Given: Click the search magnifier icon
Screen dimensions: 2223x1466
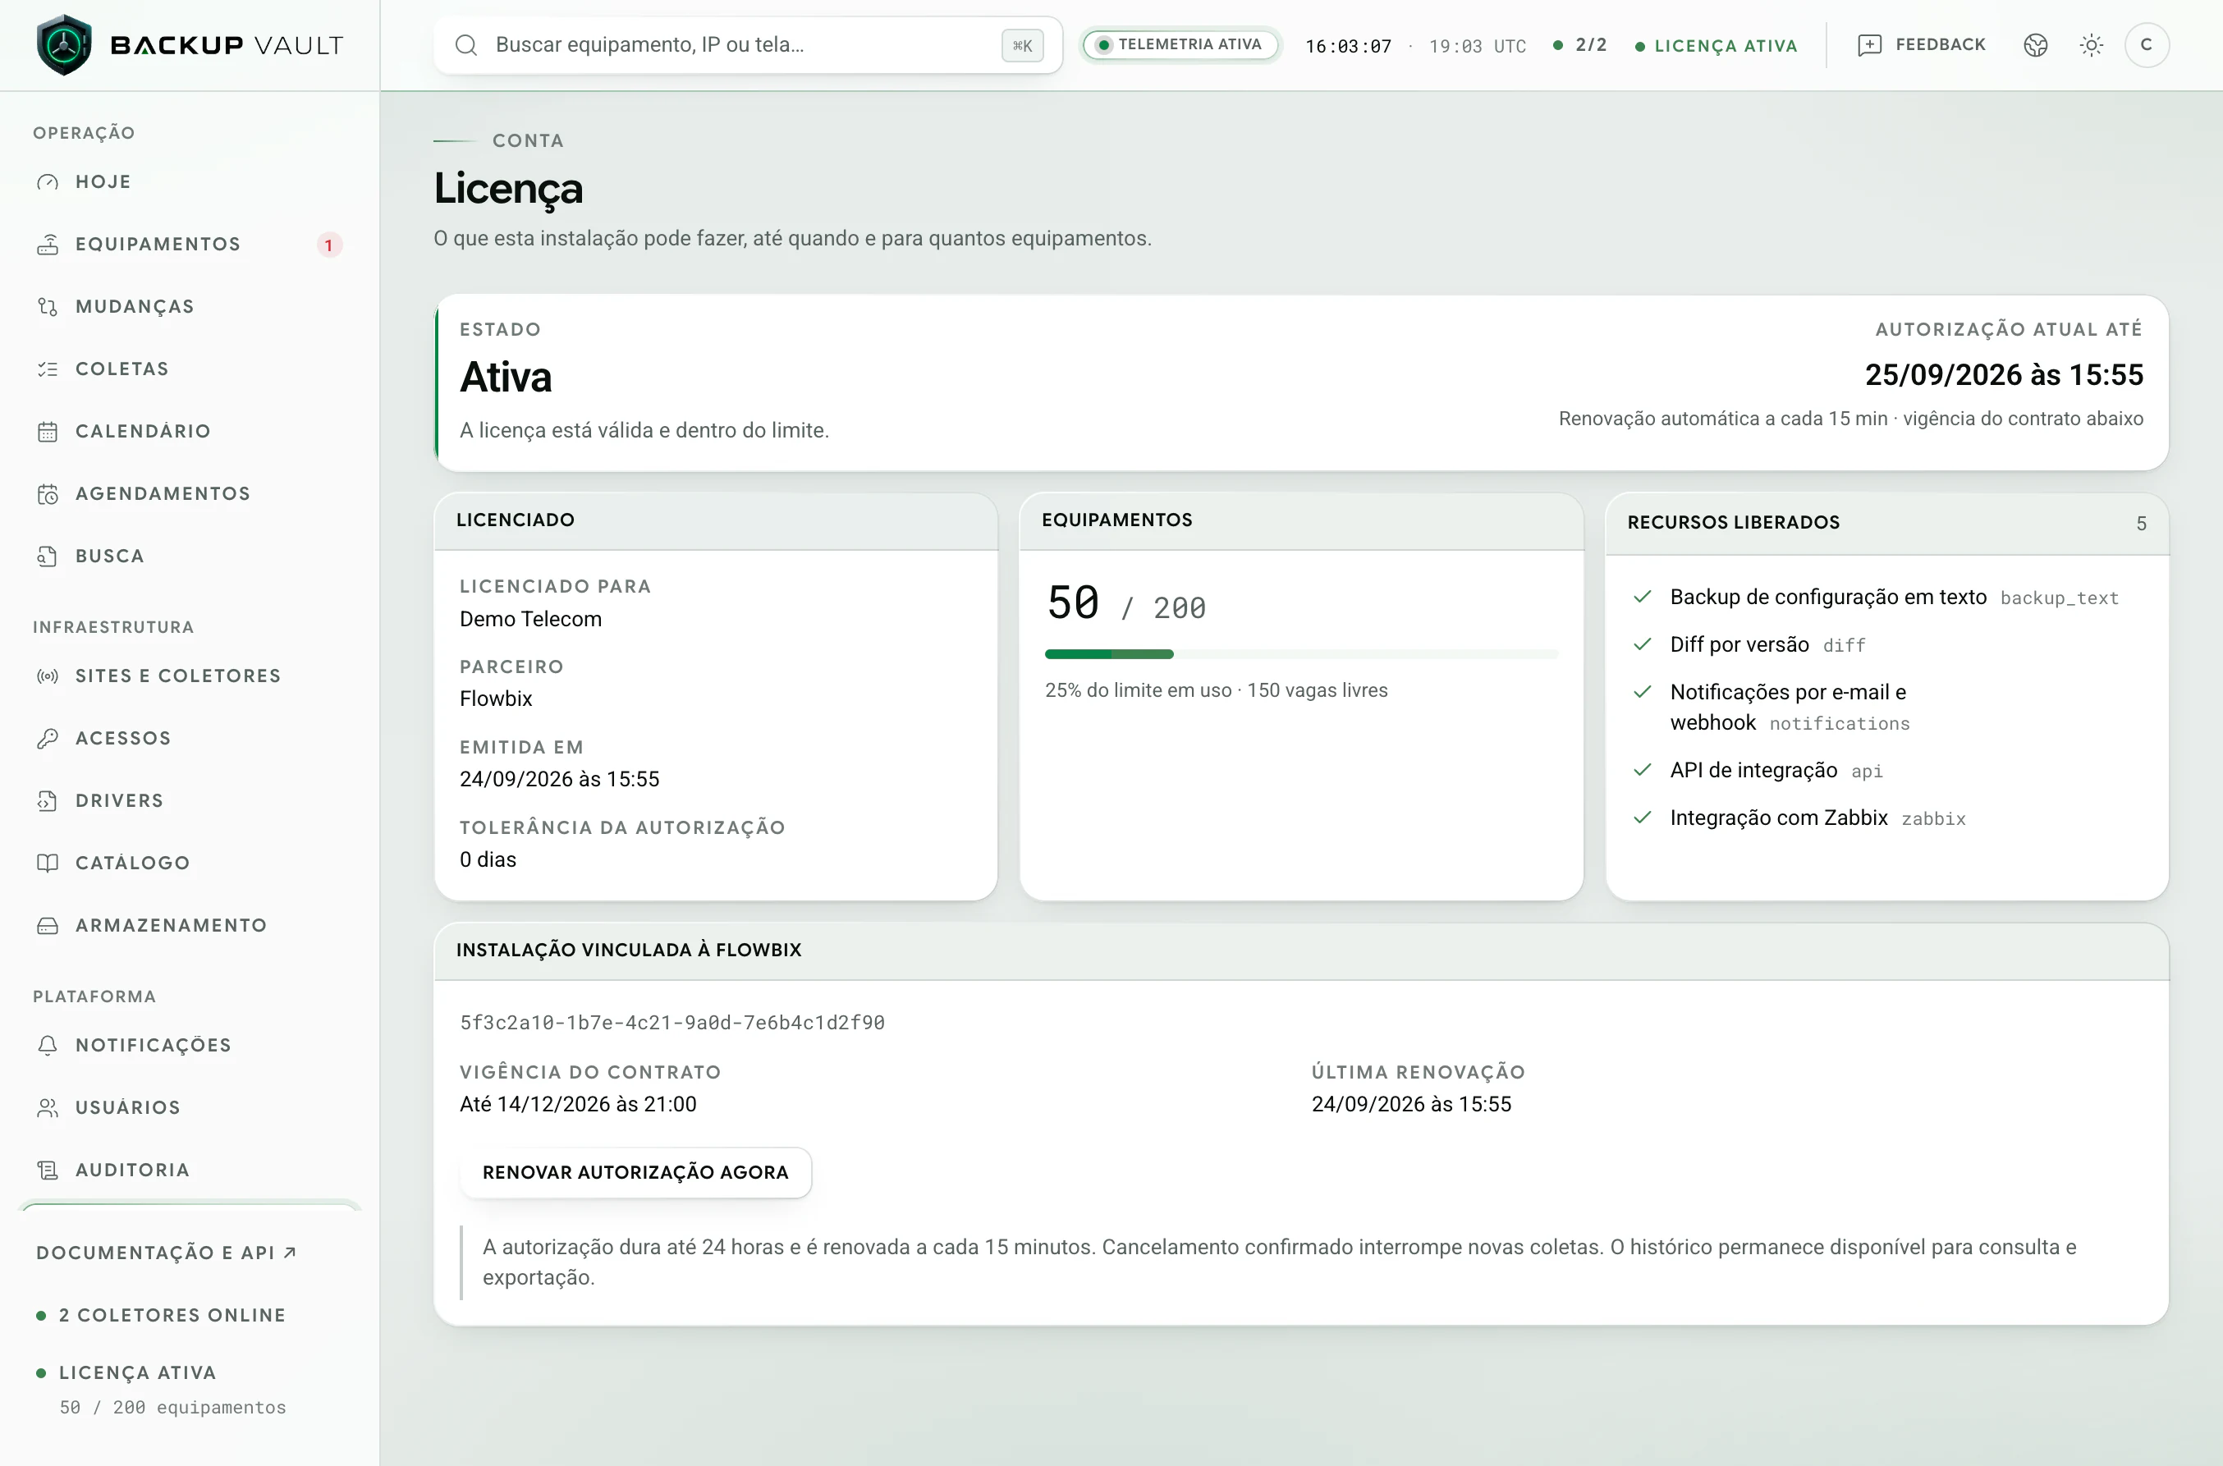Looking at the screenshot, I should [x=466, y=45].
